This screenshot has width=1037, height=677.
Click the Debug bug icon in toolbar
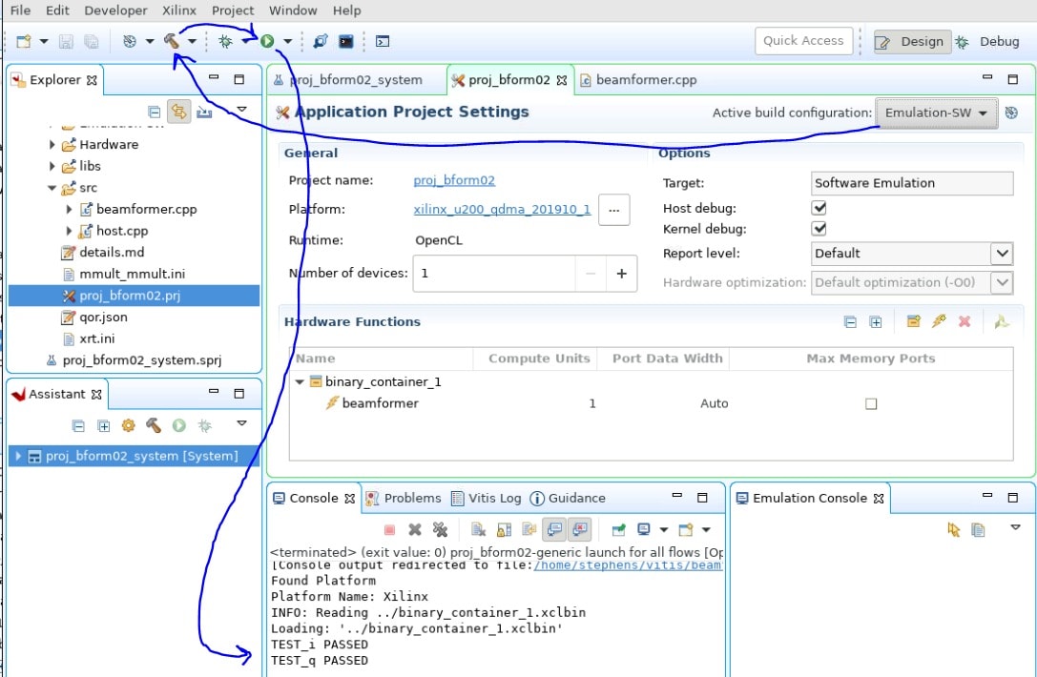[225, 41]
